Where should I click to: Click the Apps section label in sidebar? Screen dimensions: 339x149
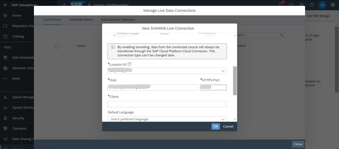point(7,47)
